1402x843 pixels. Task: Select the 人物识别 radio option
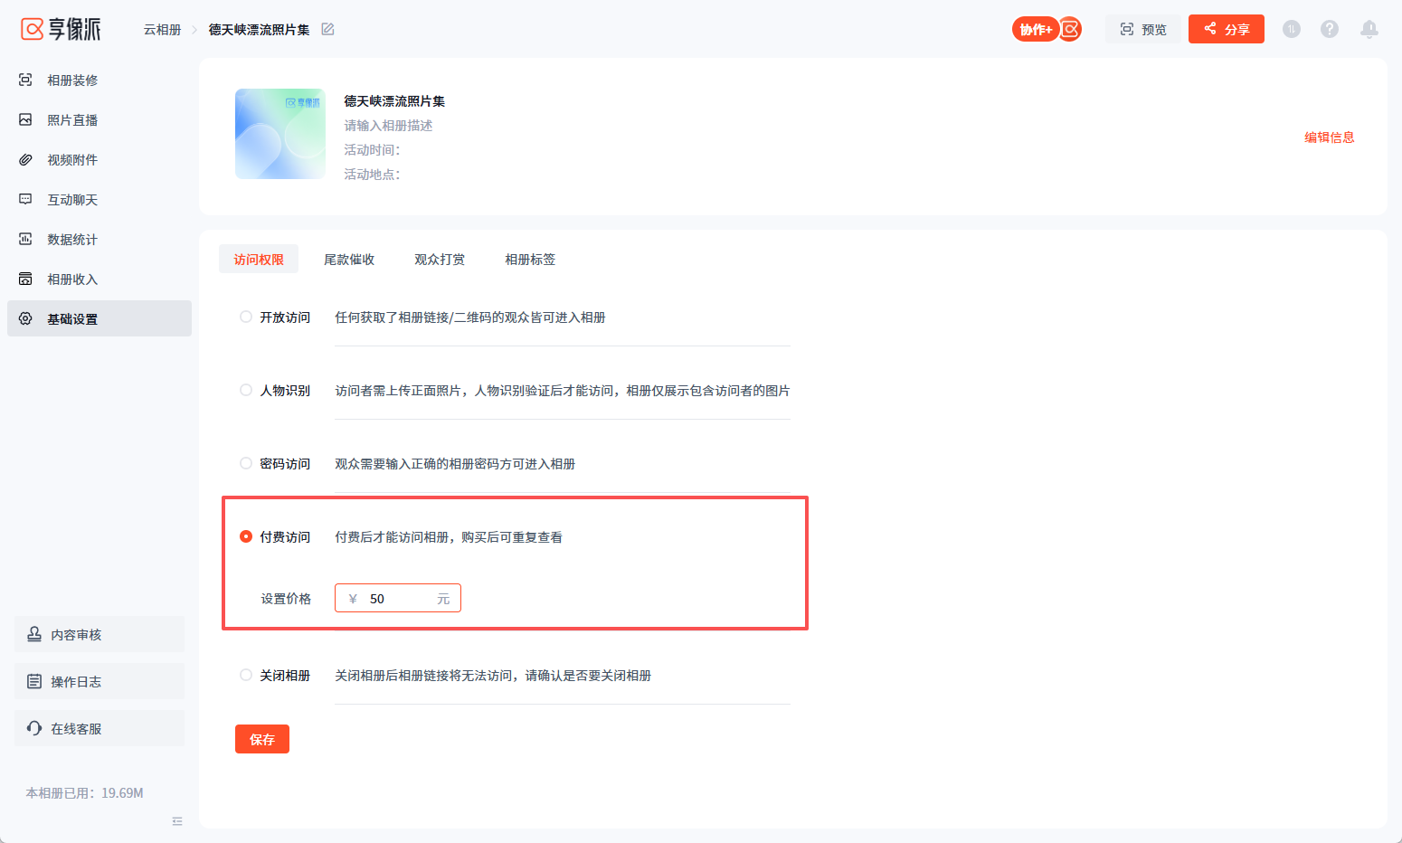pos(246,390)
